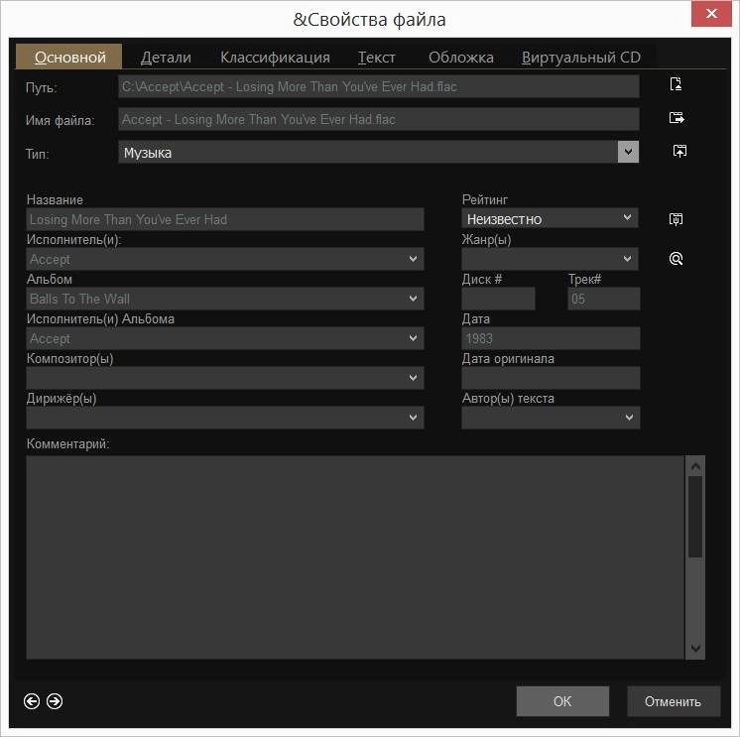Close the Свойства файла dialog with the X
Screen dimensions: 740x737
pyautogui.click(x=711, y=13)
